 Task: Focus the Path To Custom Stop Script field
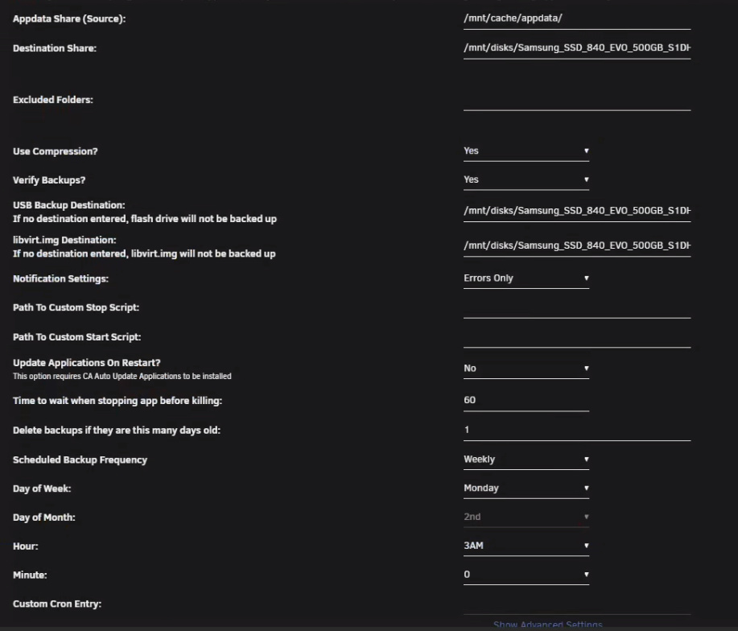coord(576,308)
